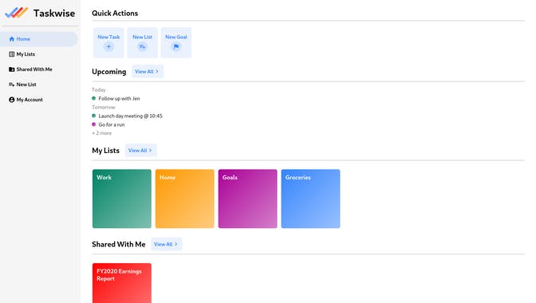
Task: Select task 'Follow up with Jen'
Action: [x=119, y=98]
